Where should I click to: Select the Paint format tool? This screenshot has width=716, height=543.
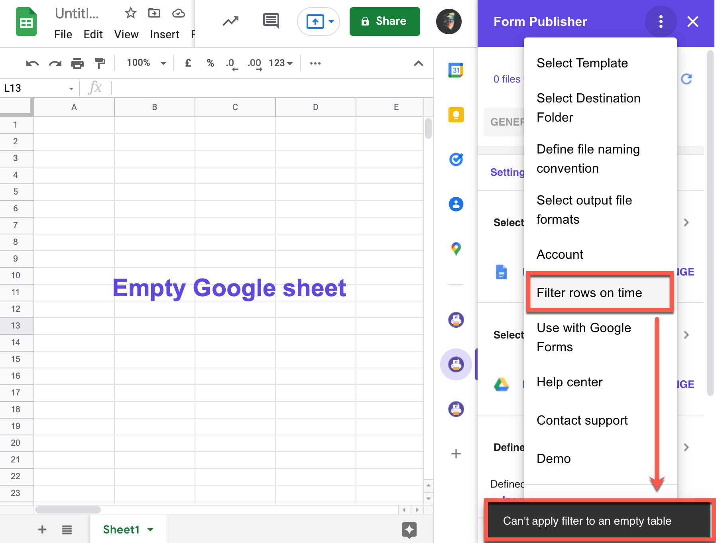tap(100, 63)
